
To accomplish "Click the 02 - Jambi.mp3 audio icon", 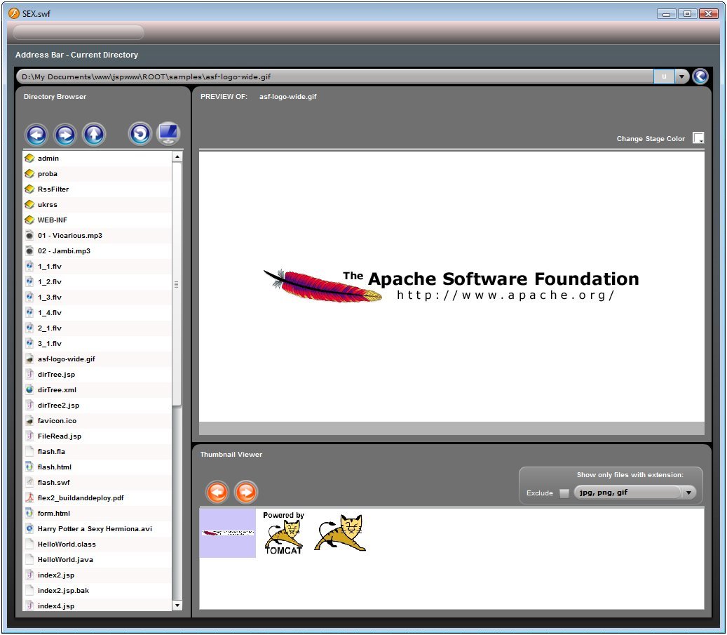I will (x=29, y=250).
